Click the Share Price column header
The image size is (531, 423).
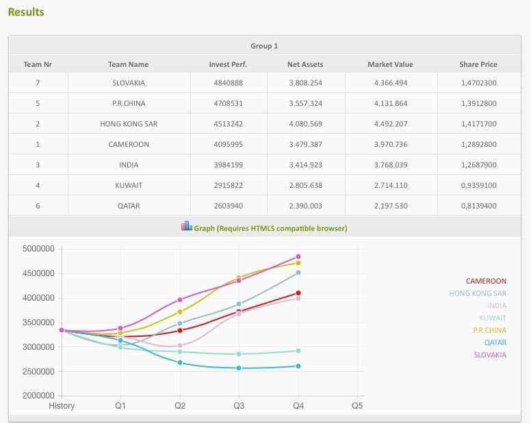[x=478, y=64]
